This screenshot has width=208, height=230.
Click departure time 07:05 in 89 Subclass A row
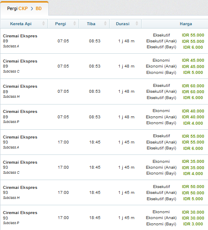[63, 41]
